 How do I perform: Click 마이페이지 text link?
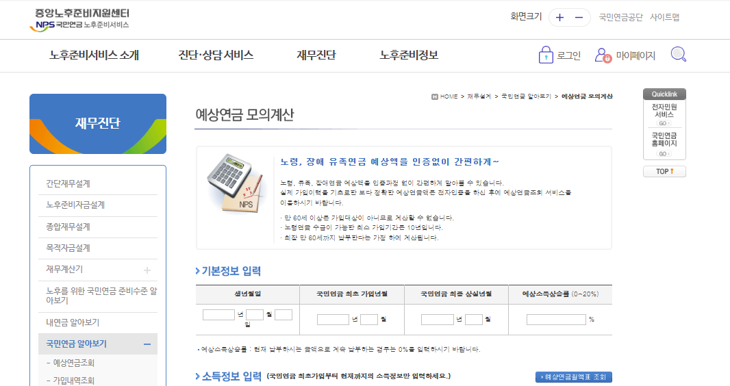[x=635, y=56]
